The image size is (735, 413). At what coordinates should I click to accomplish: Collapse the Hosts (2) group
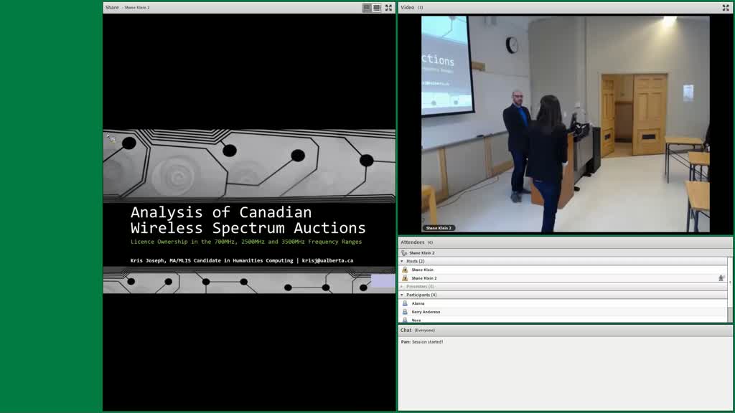tap(402, 261)
